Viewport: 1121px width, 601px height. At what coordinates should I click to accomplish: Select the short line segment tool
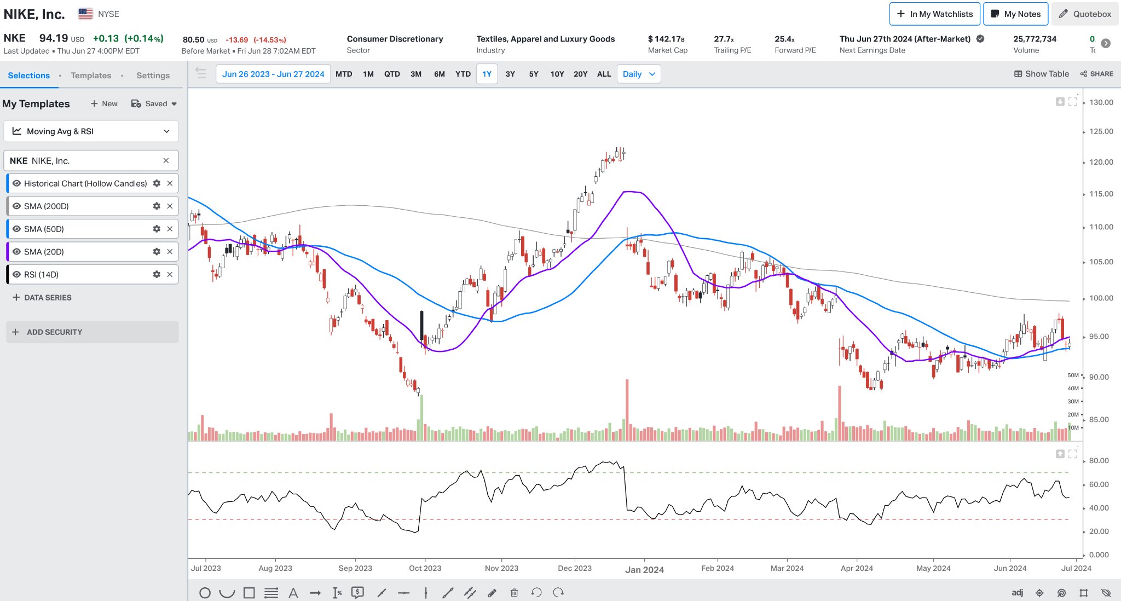pyautogui.click(x=382, y=593)
